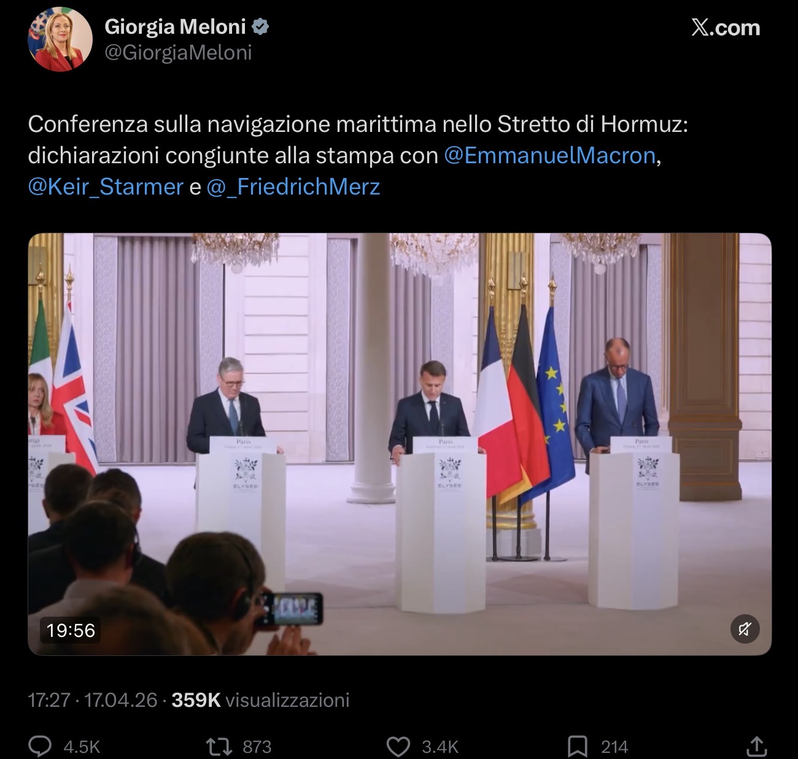Click the share upload icon

click(757, 746)
